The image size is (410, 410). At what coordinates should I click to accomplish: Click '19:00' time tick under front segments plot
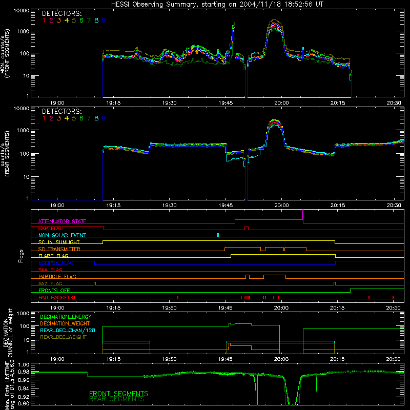coord(57,103)
